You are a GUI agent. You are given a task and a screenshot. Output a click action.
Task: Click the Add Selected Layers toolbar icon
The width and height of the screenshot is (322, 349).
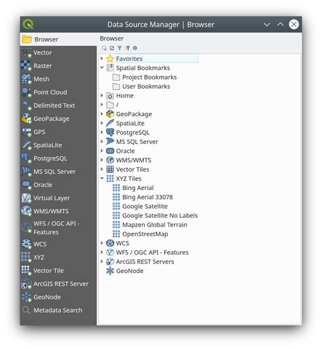[104, 48]
